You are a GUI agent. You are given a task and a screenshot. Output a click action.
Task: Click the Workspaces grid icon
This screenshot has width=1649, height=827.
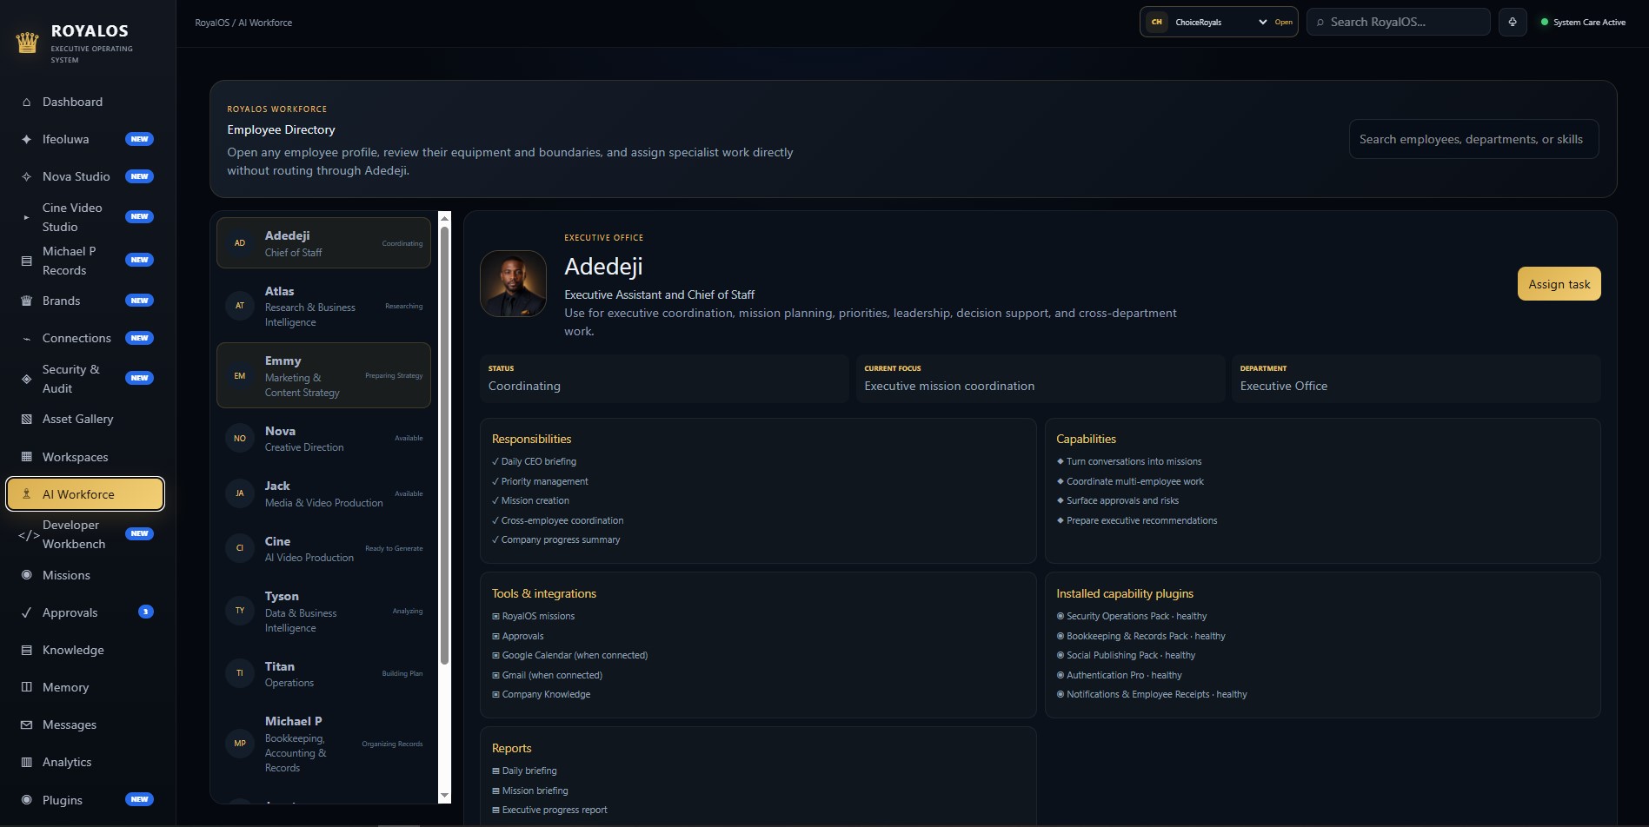click(26, 457)
